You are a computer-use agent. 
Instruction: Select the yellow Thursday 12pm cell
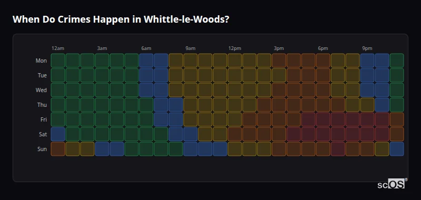coord(235,105)
